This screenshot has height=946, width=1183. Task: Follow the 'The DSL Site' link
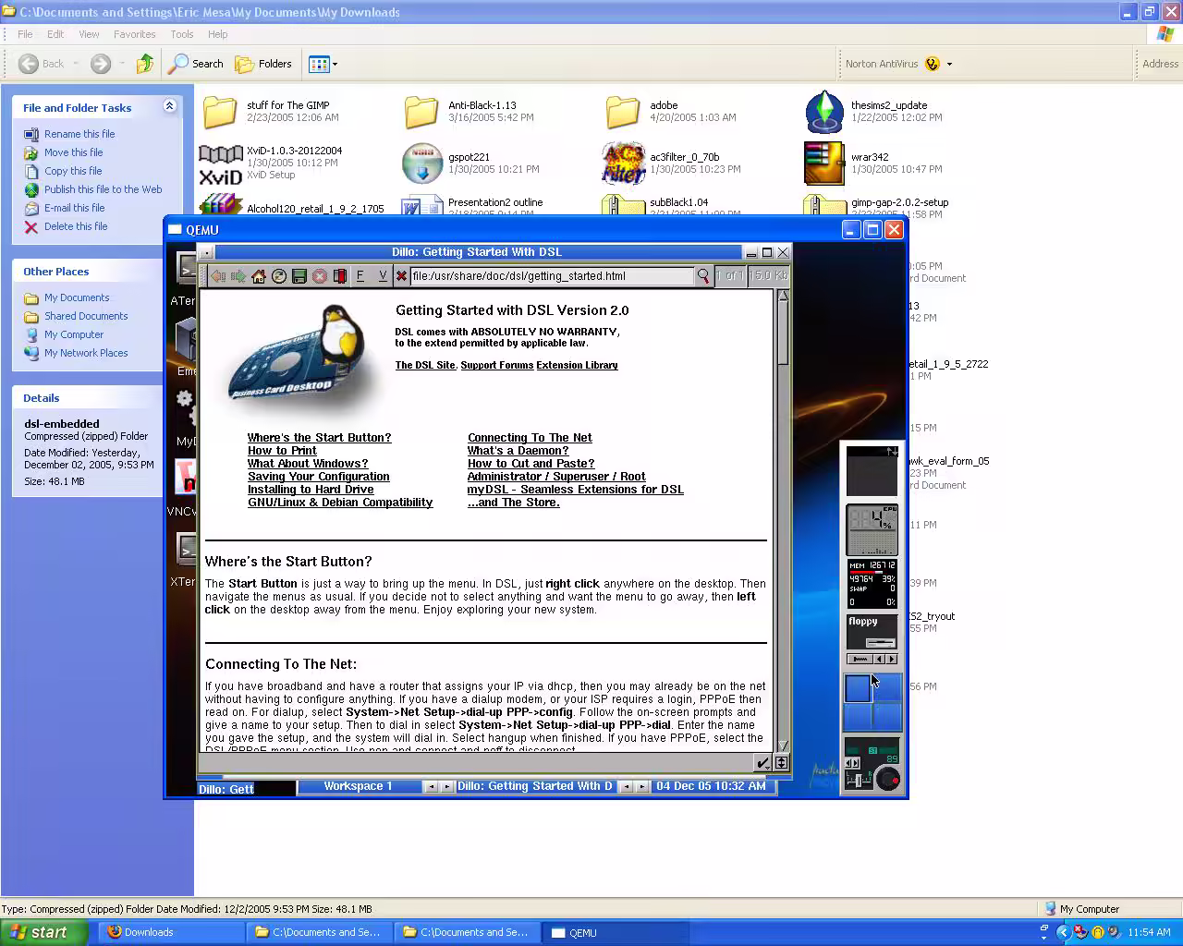click(425, 366)
